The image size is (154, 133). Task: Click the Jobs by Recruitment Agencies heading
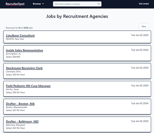(77, 16)
